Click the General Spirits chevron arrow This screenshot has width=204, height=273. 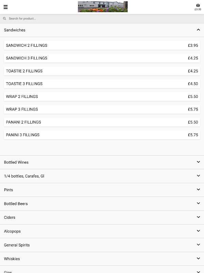coord(198,245)
